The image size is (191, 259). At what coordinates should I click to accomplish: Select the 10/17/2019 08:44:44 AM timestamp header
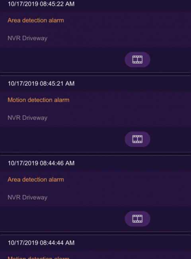point(41,243)
